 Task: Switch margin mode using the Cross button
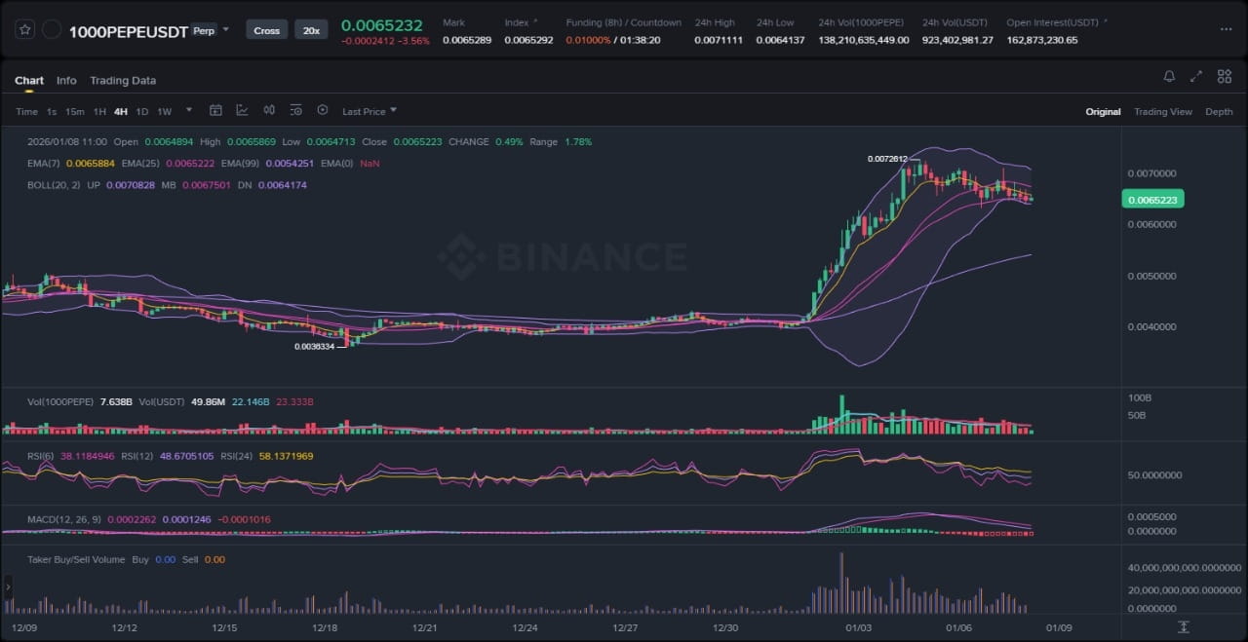pyautogui.click(x=266, y=30)
